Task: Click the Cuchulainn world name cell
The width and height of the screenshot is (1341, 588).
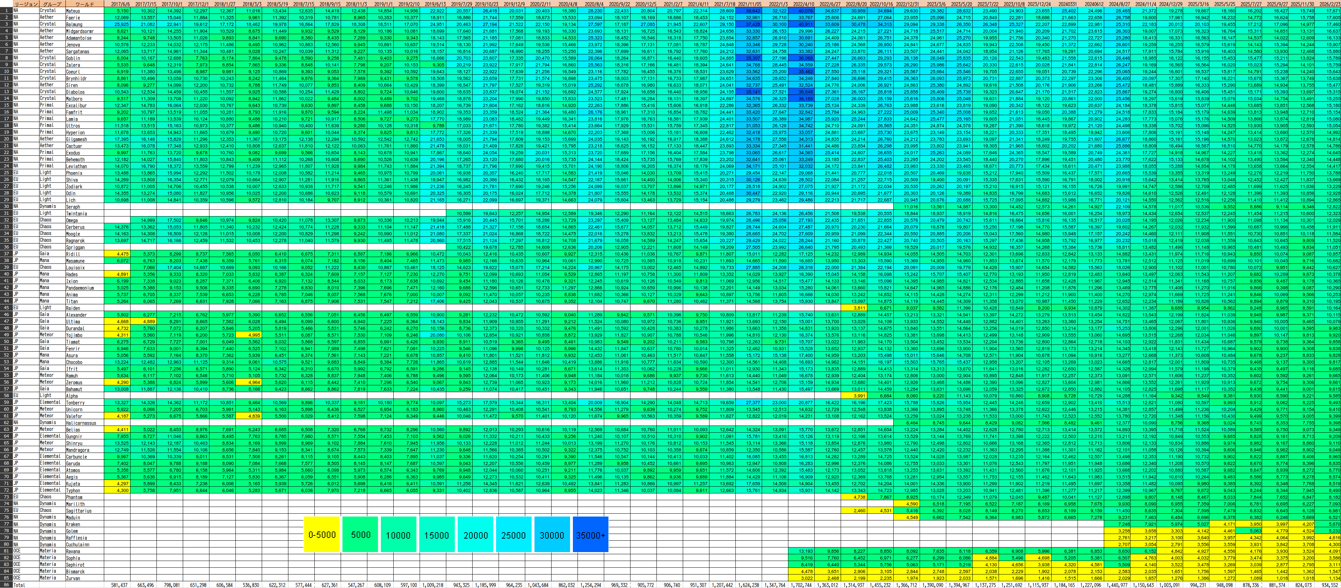Action: [x=78, y=544]
